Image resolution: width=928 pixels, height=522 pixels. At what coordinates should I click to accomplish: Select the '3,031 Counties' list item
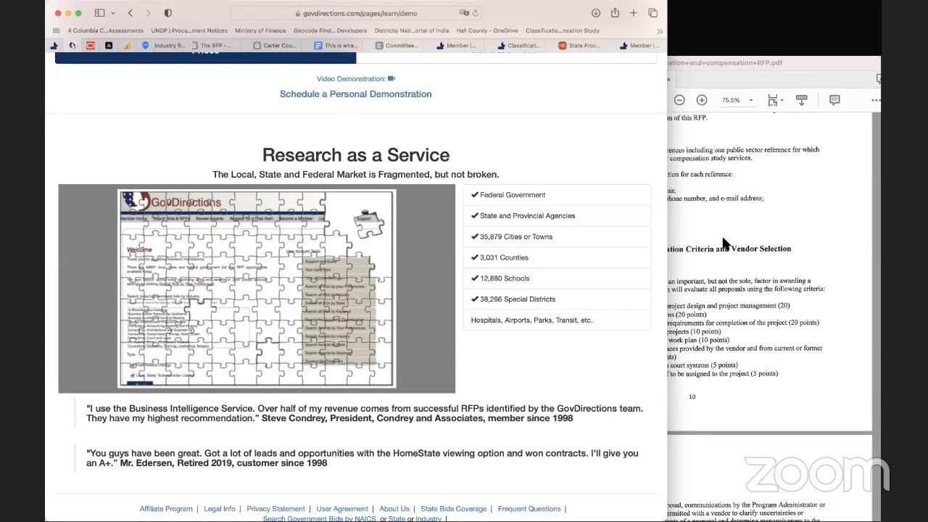[x=557, y=257]
